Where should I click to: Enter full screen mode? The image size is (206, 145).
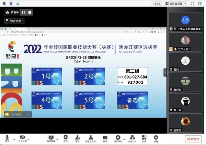pyautogui.click(x=193, y=4)
